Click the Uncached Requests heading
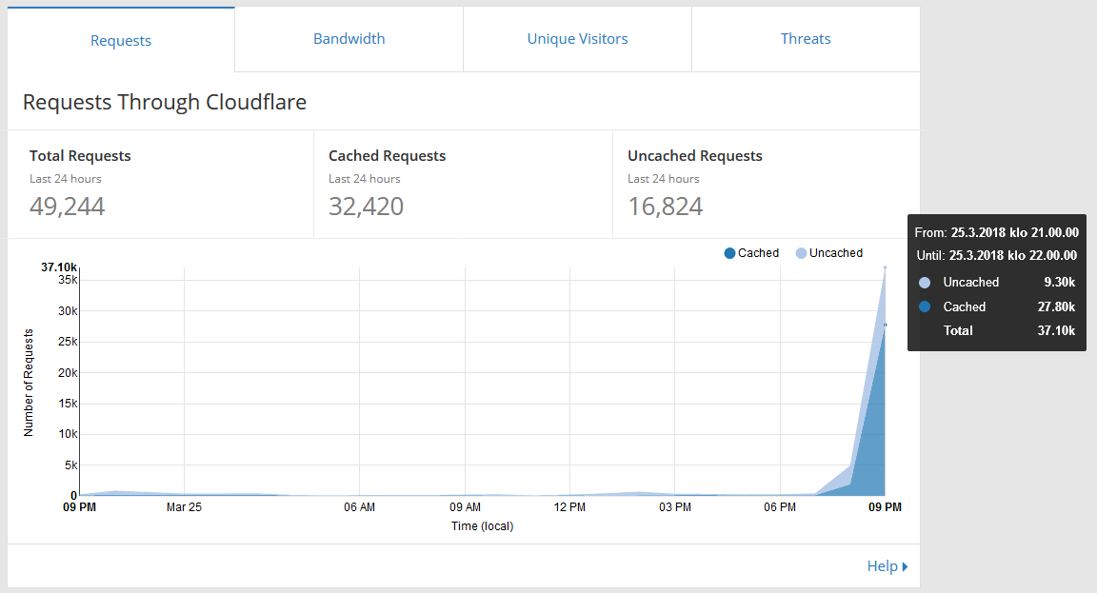 tap(695, 156)
